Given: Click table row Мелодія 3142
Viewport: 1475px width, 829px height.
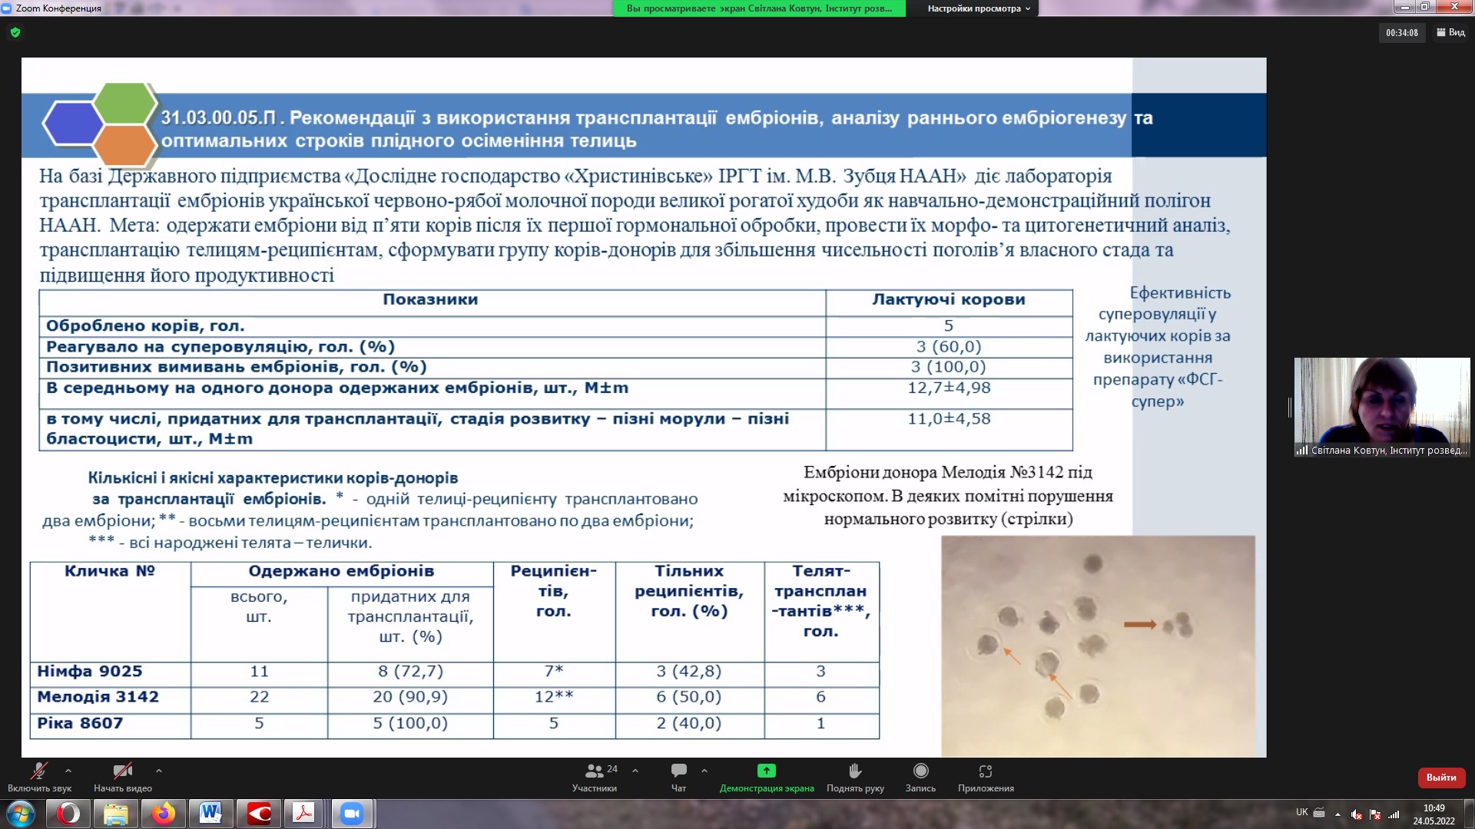Looking at the screenshot, I should tap(454, 697).
